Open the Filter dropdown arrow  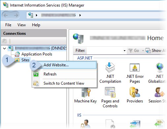click(x=124, y=51)
